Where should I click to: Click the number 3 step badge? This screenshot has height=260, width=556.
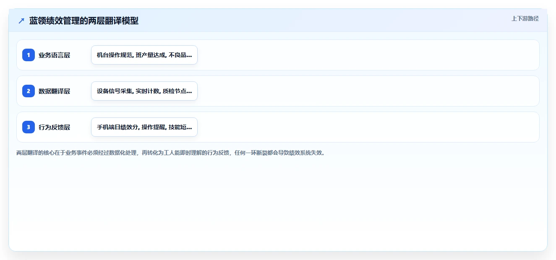29,127
